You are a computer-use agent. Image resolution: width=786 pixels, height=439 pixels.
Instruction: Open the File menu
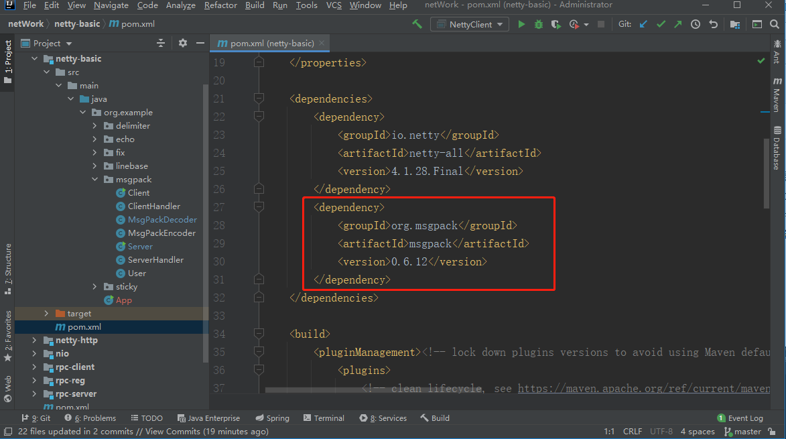[29, 5]
